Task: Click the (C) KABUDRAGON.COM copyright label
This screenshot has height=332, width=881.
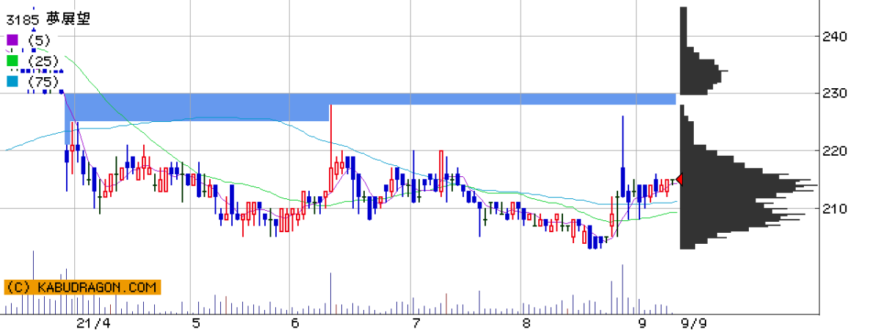Action: click(x=81, y=286)
